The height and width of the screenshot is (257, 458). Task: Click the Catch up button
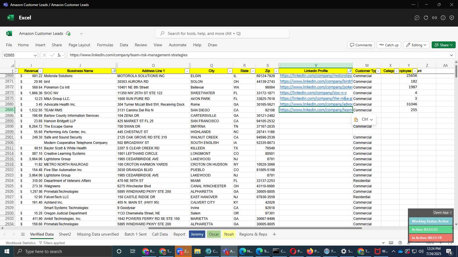389,45
